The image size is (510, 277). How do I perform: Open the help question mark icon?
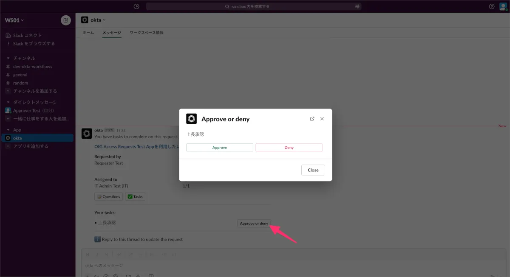tap(492, 6)
